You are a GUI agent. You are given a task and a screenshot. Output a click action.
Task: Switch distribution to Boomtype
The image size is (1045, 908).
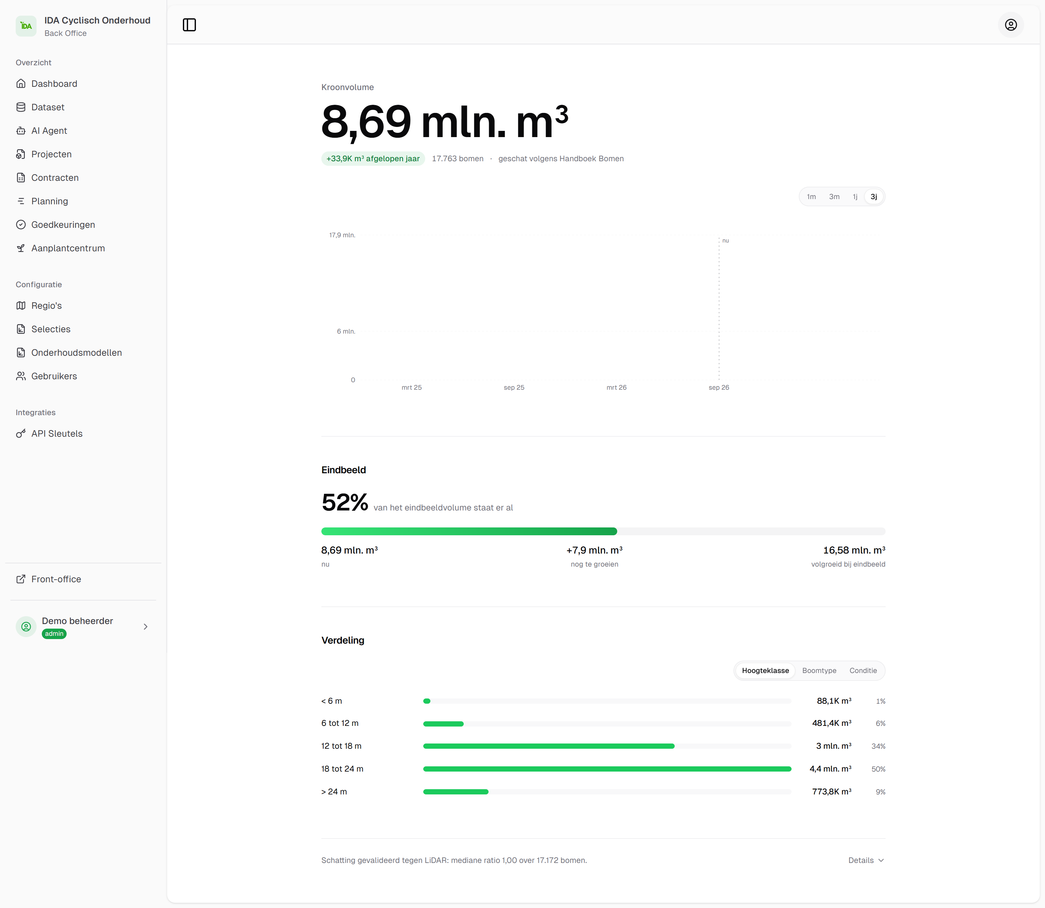pos(819,671)
